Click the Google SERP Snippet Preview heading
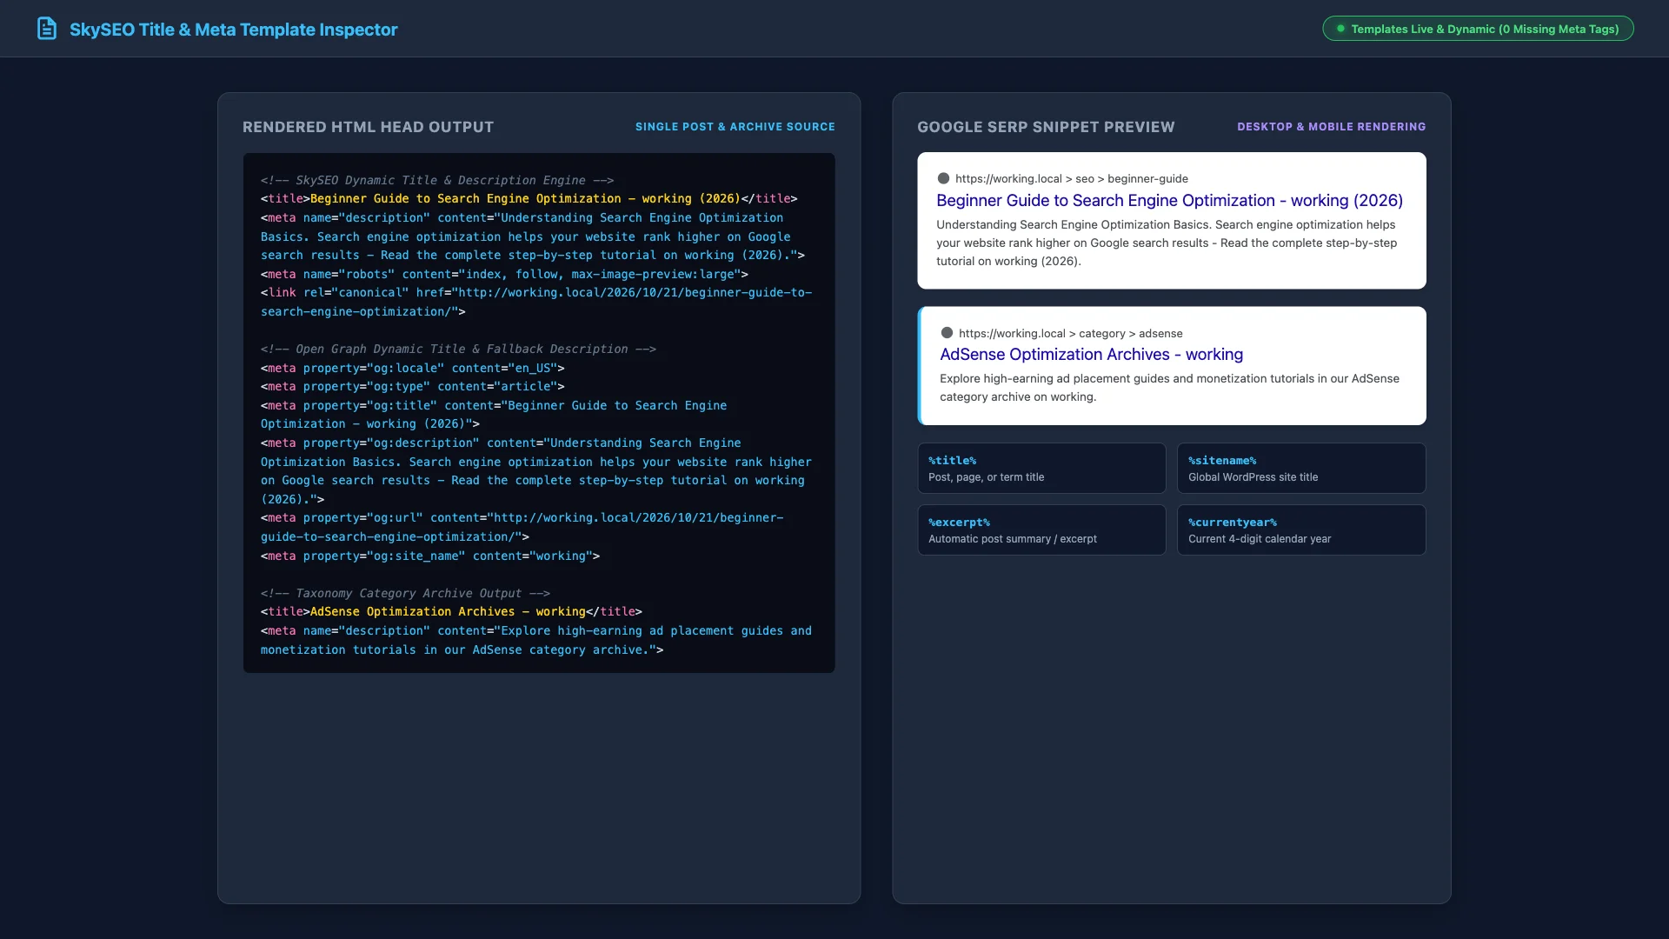Screen dimensions: 1669x939 (x=1046, y=127)
